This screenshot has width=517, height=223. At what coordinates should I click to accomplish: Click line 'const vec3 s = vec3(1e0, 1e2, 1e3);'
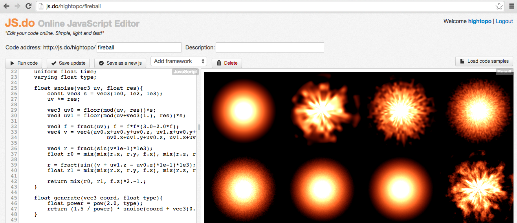(105, 94)
